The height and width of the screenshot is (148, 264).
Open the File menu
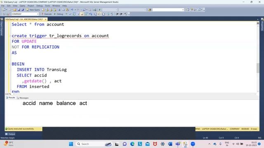pyautogui.click(x=3, y=6)
